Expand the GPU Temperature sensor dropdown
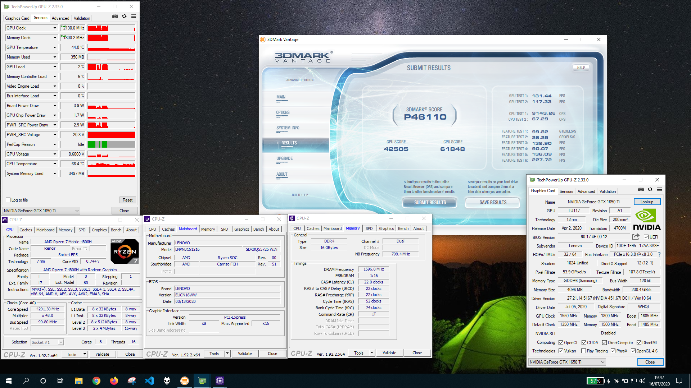 coord(55,47)
